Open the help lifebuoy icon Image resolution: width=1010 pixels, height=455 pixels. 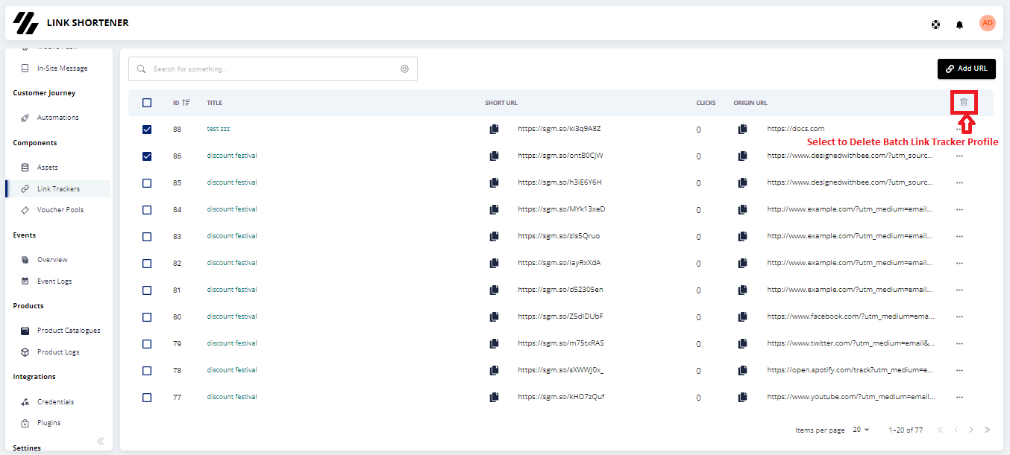(935, 25)
